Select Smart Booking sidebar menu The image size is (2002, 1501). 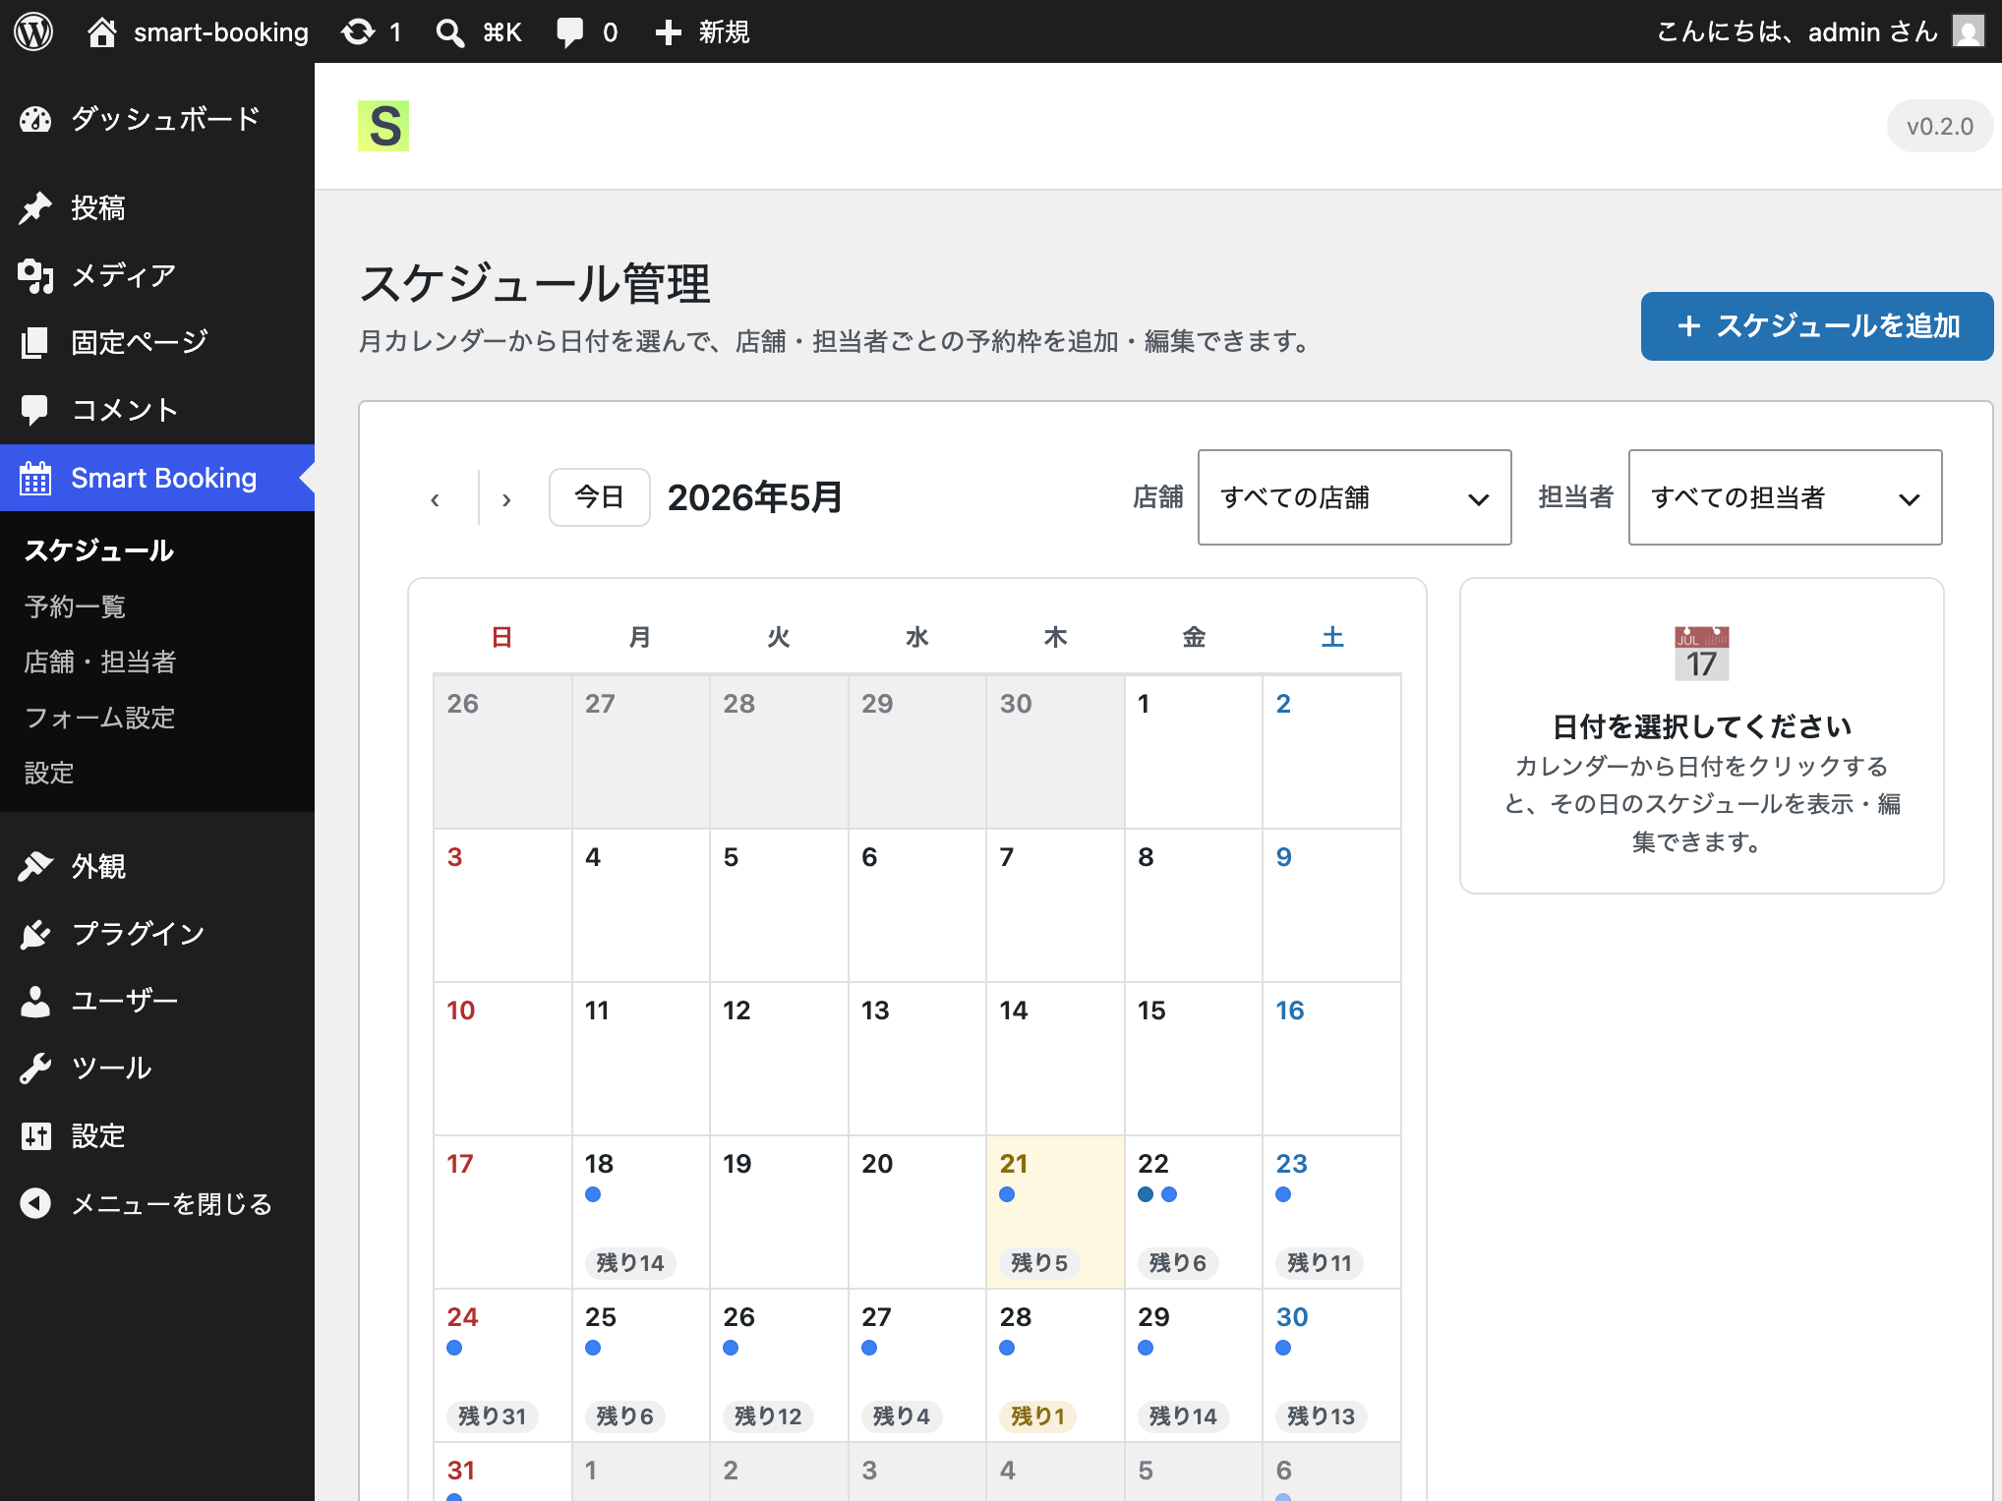pyautogui.click(x=157, y=478)
